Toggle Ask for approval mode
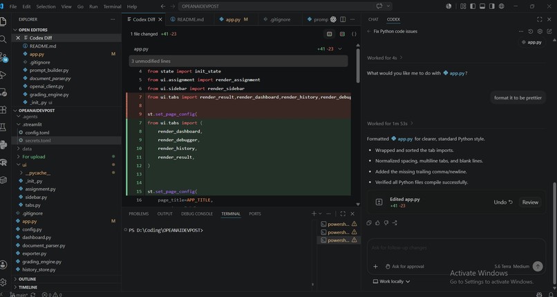Screen dimensions: 557x297 click(x=404, y=267)
